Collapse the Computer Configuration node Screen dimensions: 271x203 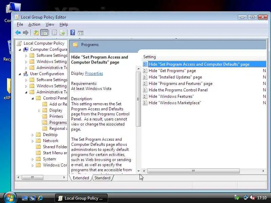(x=20, y=50)
